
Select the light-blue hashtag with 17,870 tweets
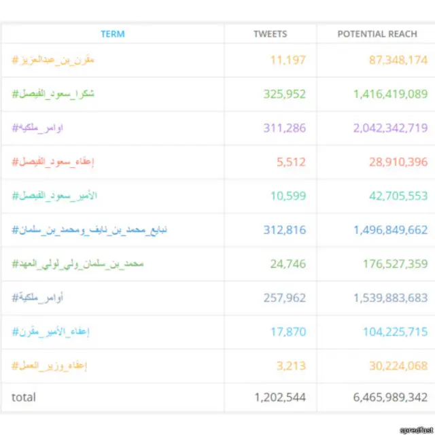click(x=51, y=332)
